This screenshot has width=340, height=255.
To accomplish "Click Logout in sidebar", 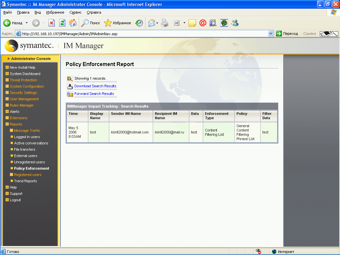I will [15, 200].
